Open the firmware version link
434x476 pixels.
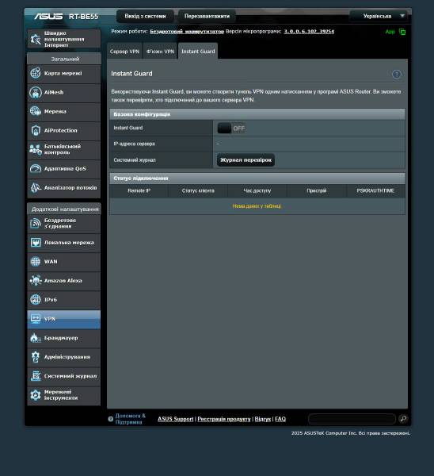[x=309, y=31]
